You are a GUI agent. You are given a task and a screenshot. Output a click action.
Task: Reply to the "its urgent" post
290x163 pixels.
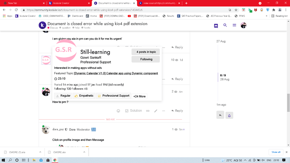coord(177,47)
